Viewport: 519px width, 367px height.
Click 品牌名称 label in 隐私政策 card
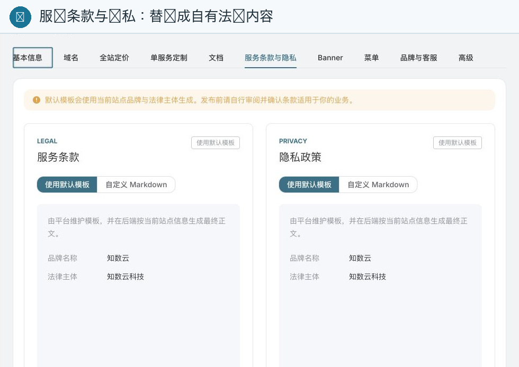pyautogui.click(x=305, y=258)
